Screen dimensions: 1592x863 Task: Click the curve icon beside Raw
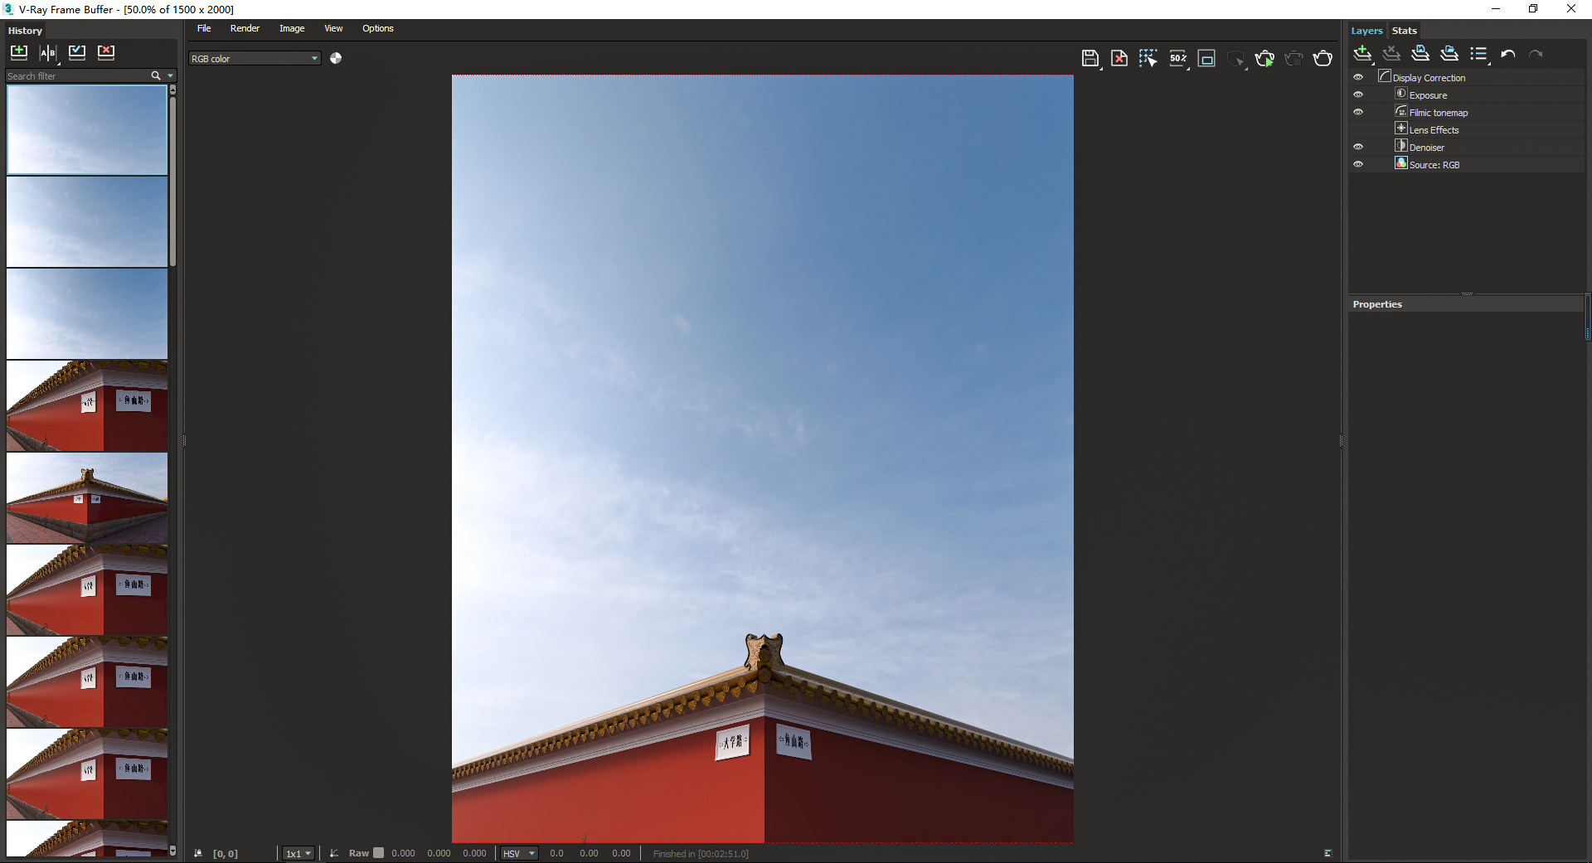334,853
